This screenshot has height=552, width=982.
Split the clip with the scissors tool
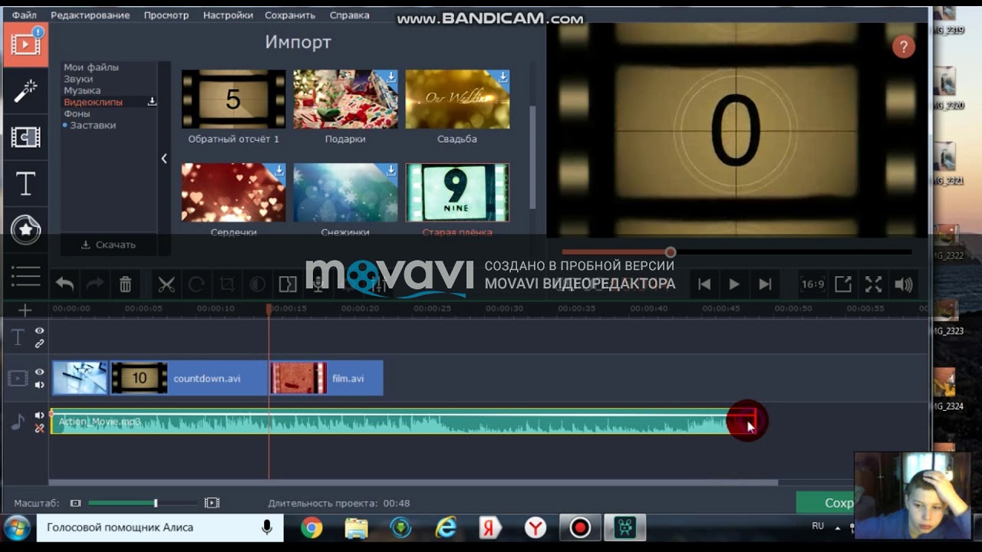166,284
